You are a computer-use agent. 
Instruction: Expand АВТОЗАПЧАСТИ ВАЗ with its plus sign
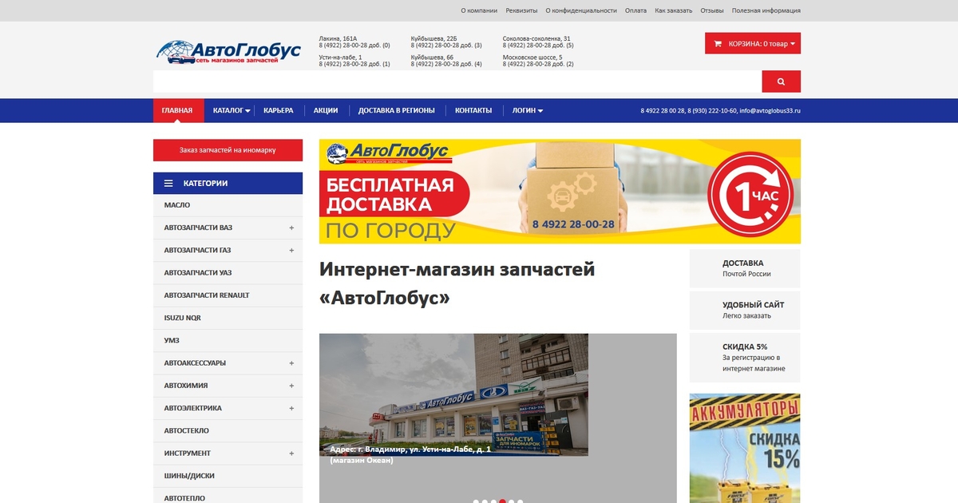(291, 228)
